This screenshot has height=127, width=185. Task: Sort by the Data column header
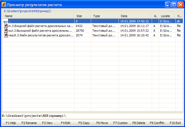135,16
